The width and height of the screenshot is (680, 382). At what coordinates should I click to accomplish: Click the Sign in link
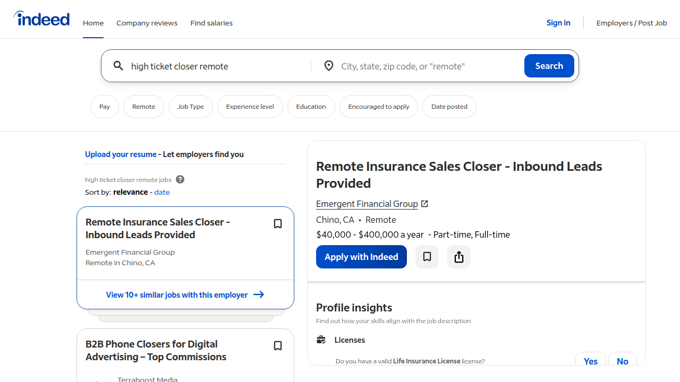tap(558, 23)
